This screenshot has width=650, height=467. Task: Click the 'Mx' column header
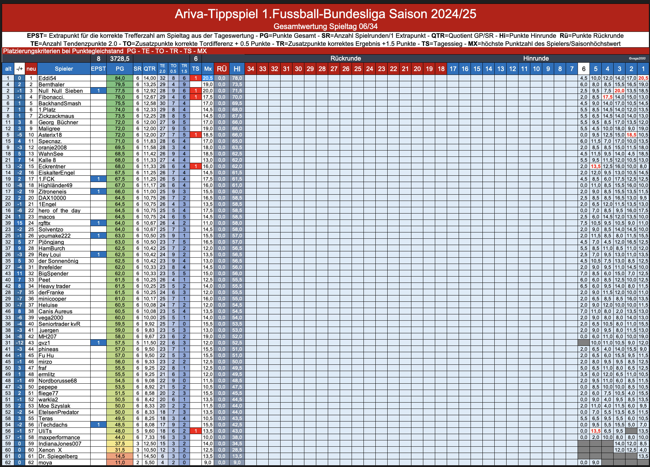pos(208,69)
